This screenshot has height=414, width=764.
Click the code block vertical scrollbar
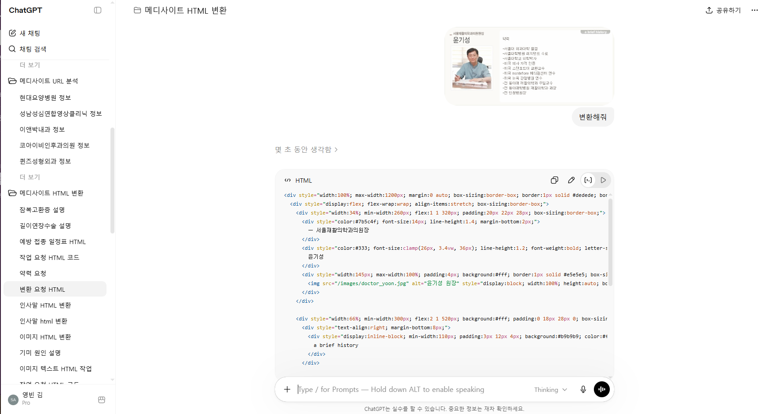coord(611,242)
